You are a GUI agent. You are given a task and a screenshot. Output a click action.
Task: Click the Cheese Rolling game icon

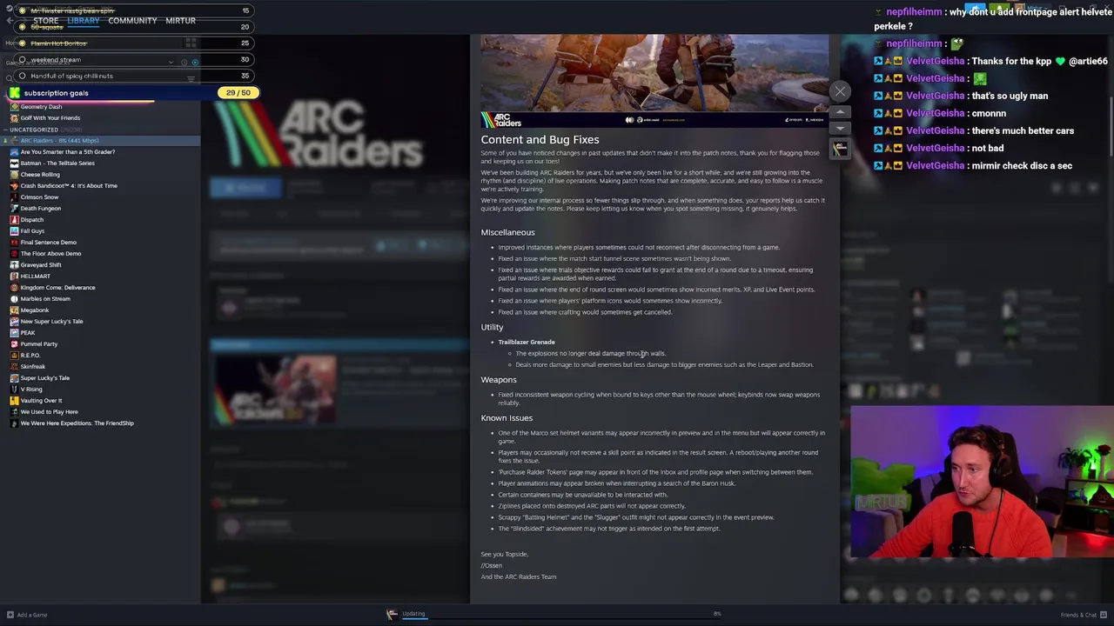(x=14, y=174)
